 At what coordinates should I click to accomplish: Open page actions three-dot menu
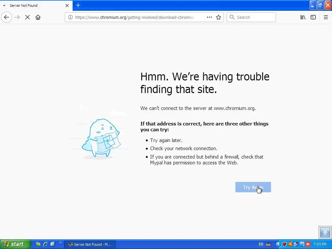pos(209,17)
